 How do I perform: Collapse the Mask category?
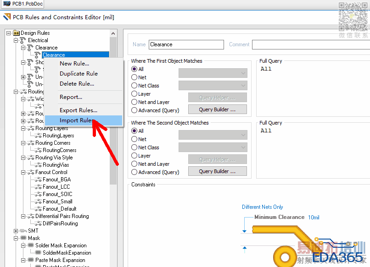tap(16, 238)
